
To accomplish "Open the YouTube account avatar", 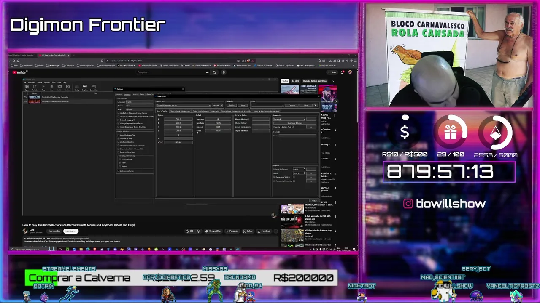I will [350, 72].
